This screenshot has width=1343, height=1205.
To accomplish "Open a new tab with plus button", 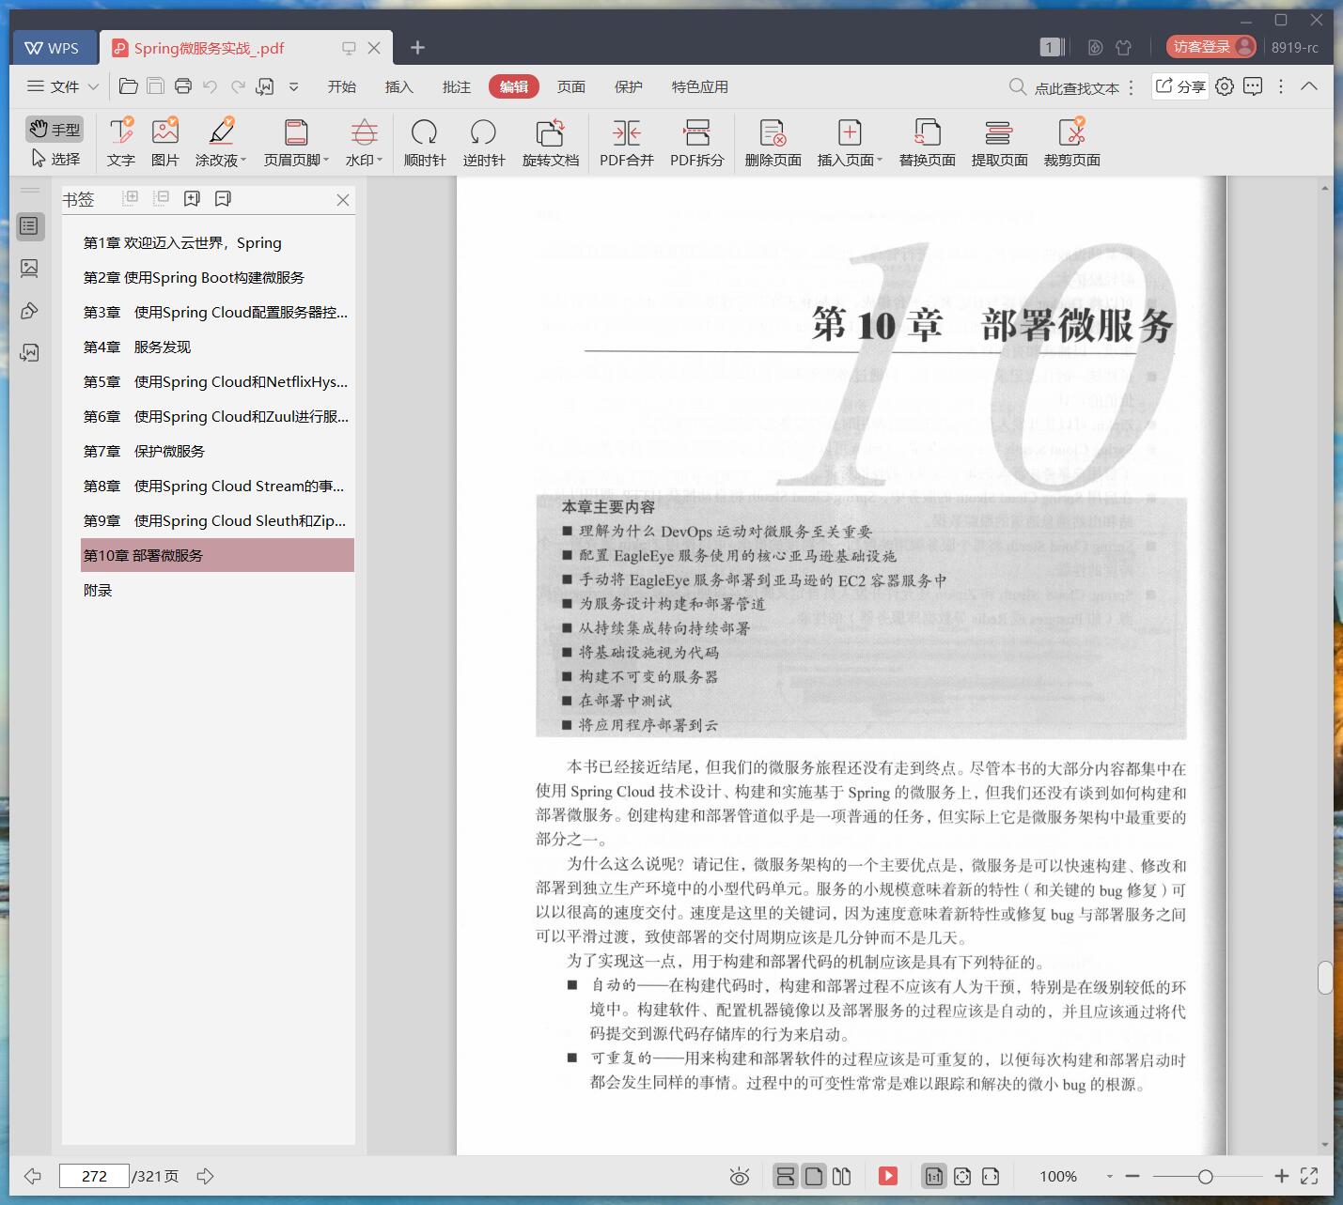I will click(x=418, y=47).
